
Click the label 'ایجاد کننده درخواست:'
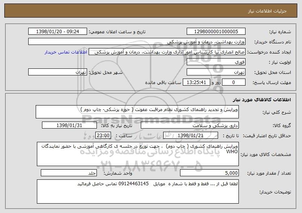(x=269, y=52)
